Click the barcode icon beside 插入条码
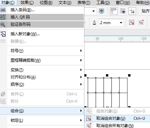Image resolution: width=150 pixels, height=128 pixels. [3, 10]
